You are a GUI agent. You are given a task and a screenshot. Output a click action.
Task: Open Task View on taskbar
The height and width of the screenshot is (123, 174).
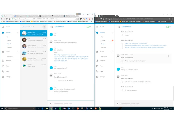38,109
